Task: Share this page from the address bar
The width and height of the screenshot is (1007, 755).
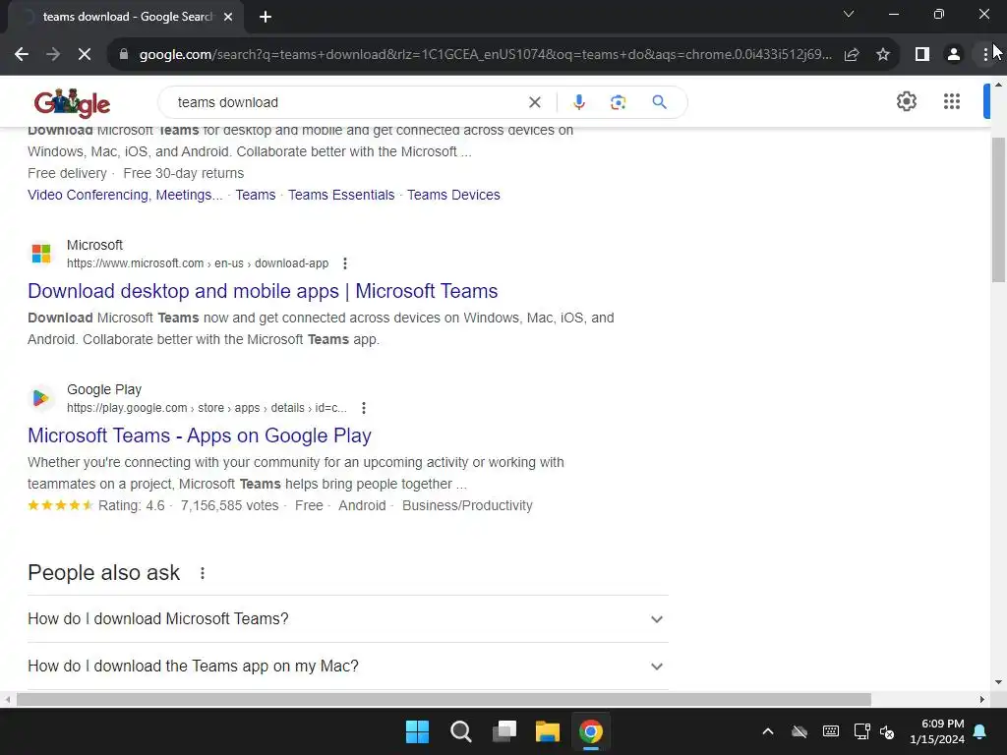Action: click(852, 55)
